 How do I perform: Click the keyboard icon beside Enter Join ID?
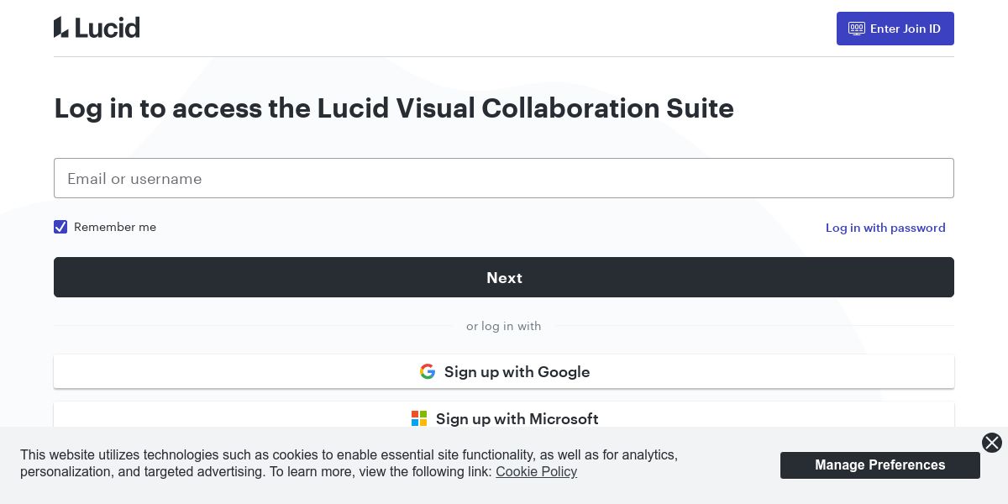point(857,29)
